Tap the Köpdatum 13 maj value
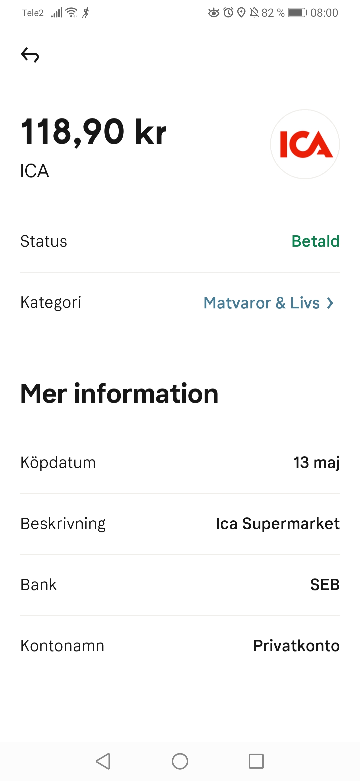This screenshot has width=360, height=781. [x=316, y=463]
